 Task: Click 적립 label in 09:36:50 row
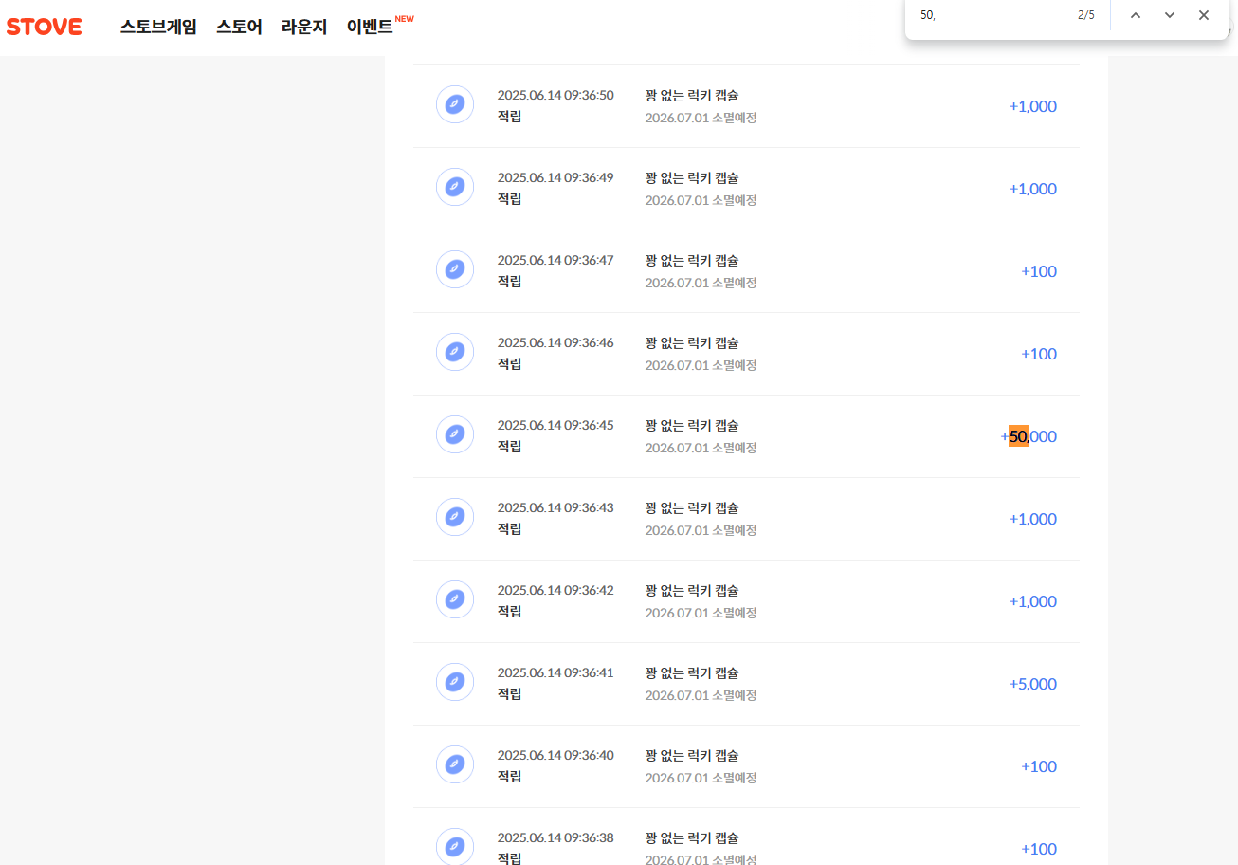click(x=510, y=116)
